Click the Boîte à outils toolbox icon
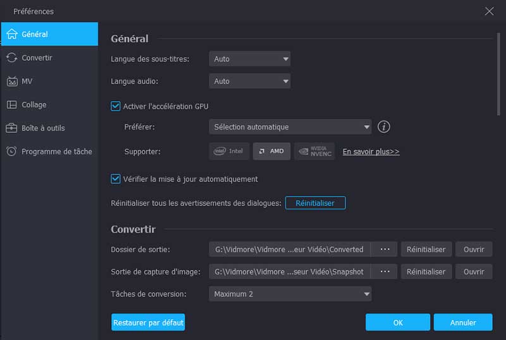 click(x=11, y=128)
